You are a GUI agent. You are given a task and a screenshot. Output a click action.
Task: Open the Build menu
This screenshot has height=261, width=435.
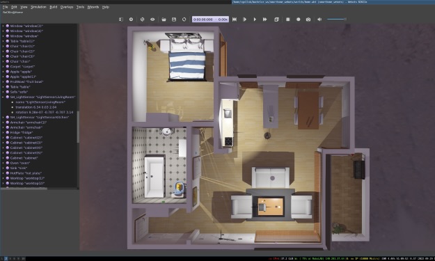(x=54, y=7)
